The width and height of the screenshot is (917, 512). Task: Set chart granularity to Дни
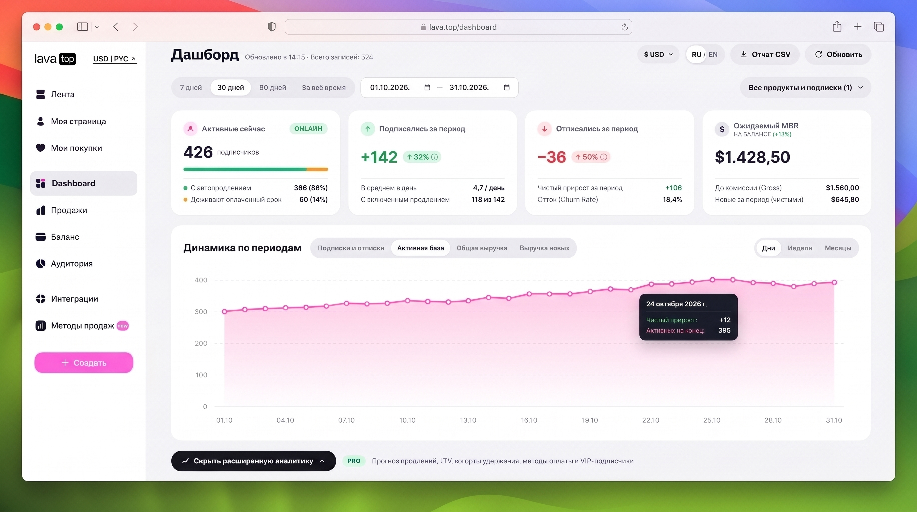pos(769,248)
